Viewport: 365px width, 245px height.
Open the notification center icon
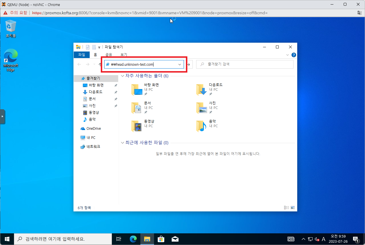[x=355, y=239]
